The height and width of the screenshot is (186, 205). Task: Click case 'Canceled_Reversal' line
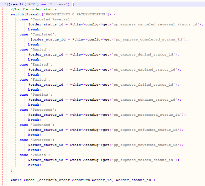pos(47,19)
